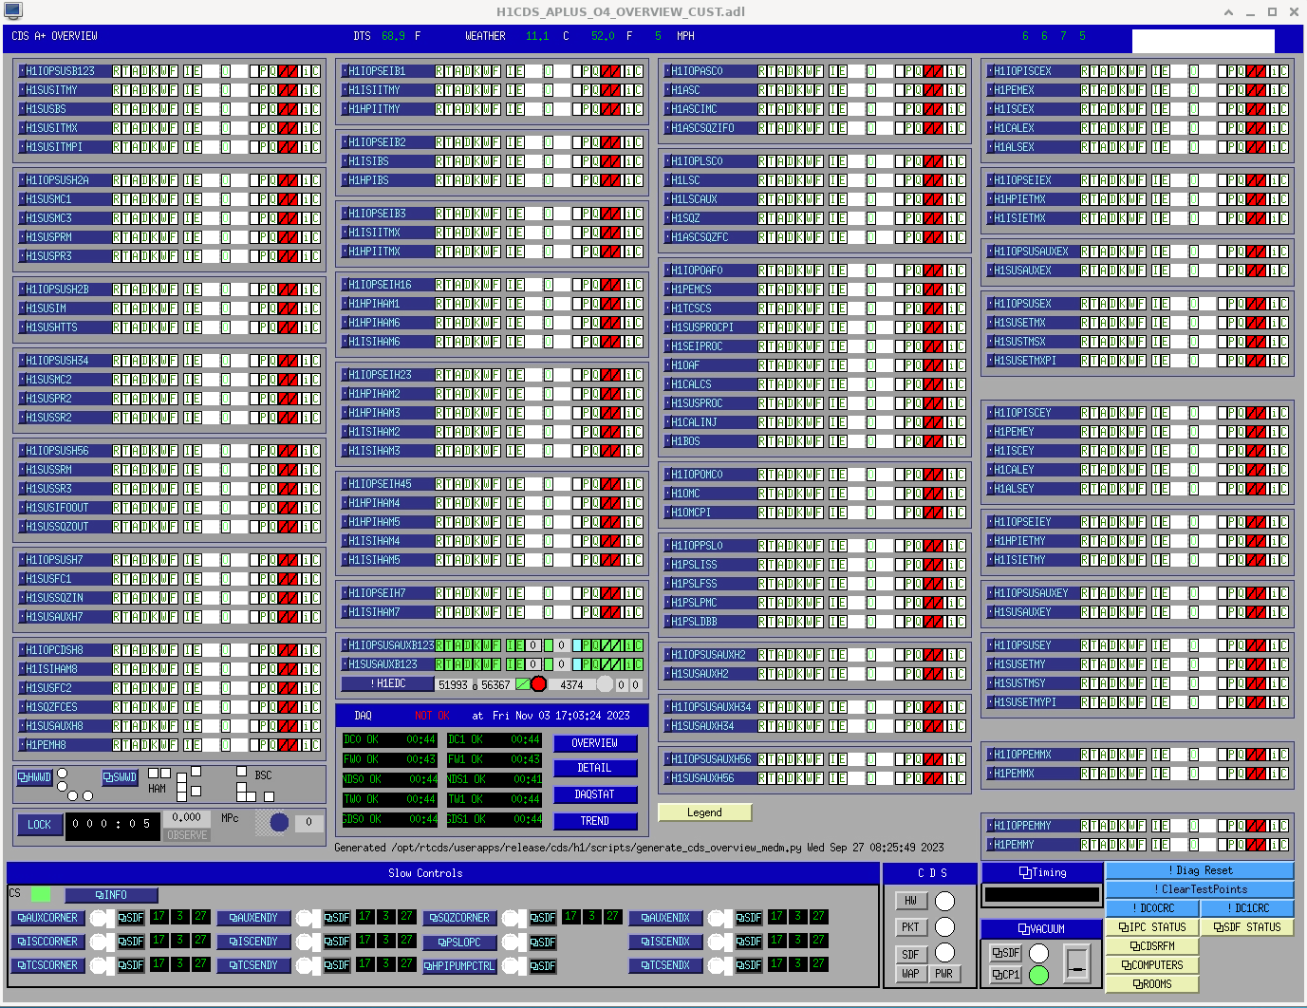Click the dark blue circle next to MPc
The height and width of the screenshot is (1008, 1307).
(x=279, y=823)
